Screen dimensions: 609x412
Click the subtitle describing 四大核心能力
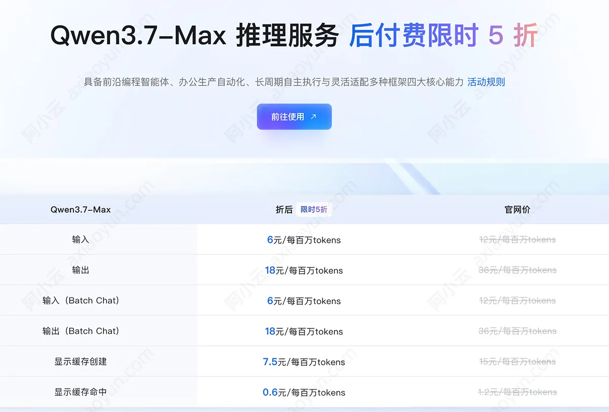pyautogui.click(x=274, y=82)
